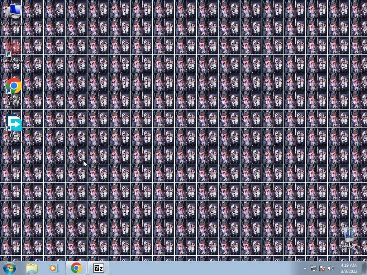Open Windows Explorer from the taskbar
This screenshot has height=275, width=367.
[x=32, y=268]
